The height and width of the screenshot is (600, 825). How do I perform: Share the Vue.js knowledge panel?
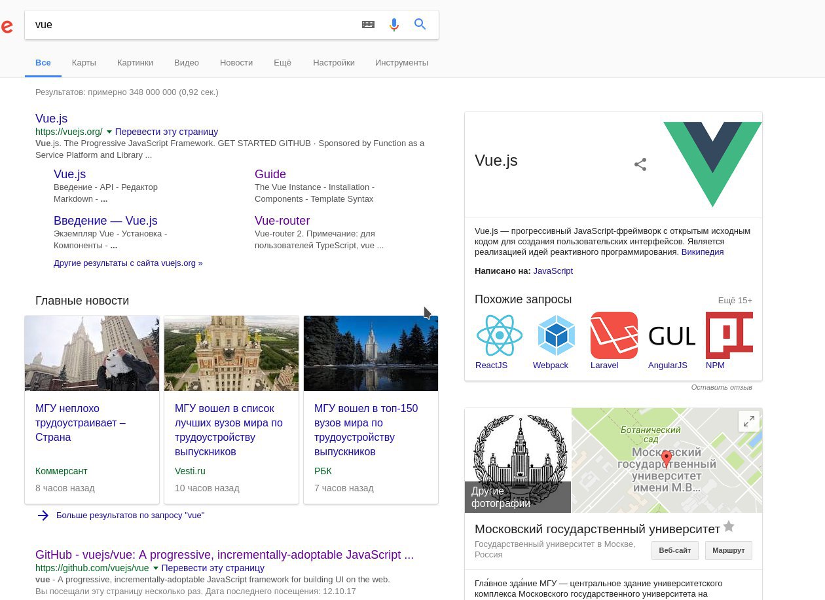point(640,164)
